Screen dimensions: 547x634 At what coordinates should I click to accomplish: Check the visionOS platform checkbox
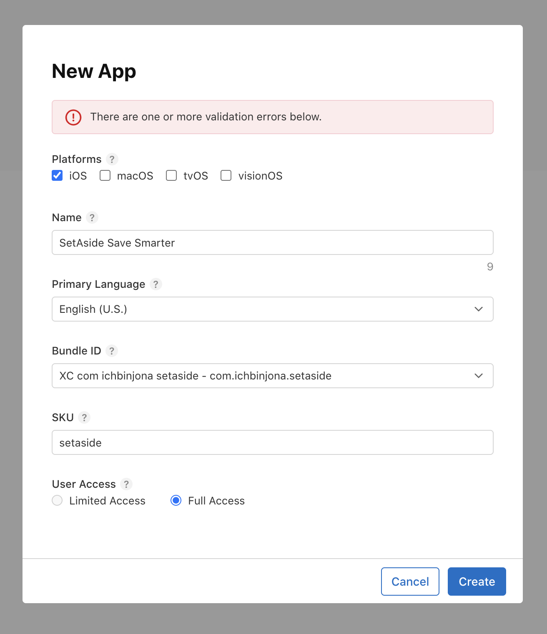226,175
